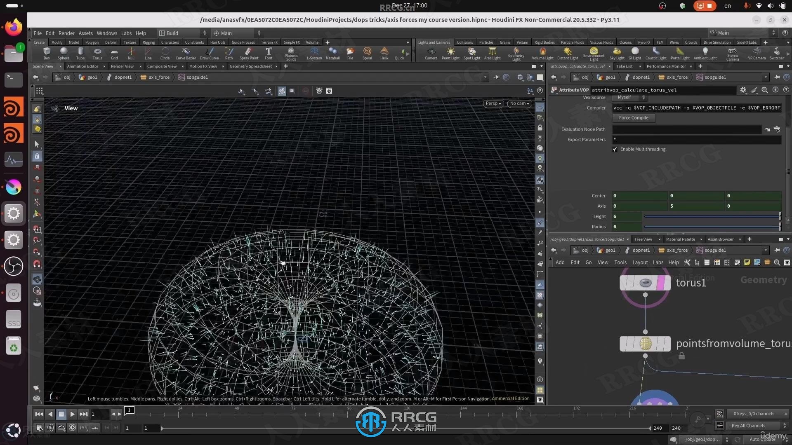This screenshot has height=445, width=792.
Task: Open OBS Studio from the dock
Action: [14, 266]
